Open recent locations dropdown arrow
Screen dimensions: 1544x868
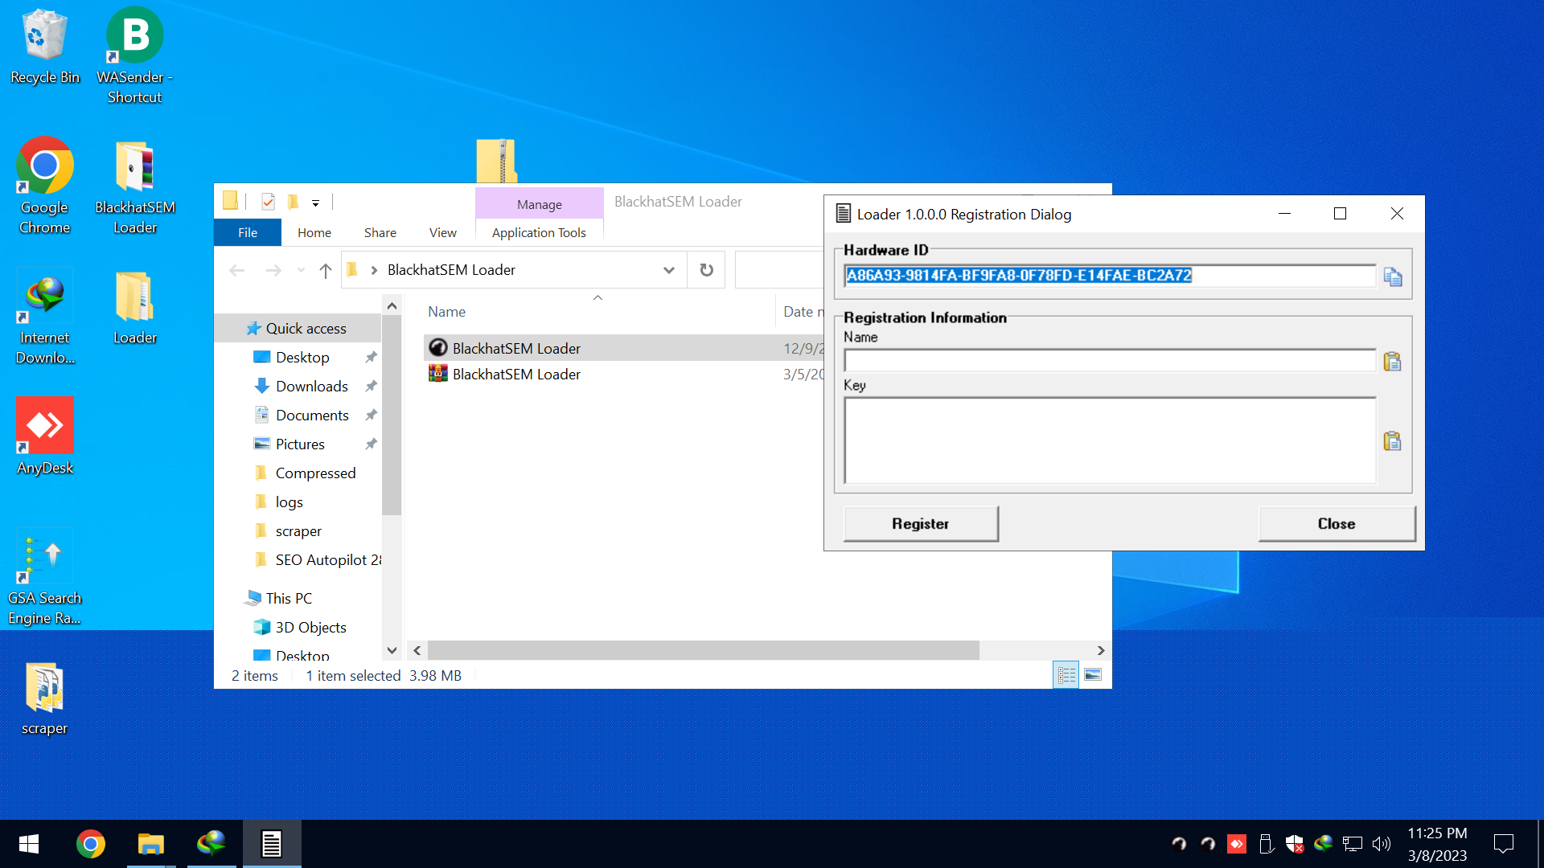click(301, 270)
